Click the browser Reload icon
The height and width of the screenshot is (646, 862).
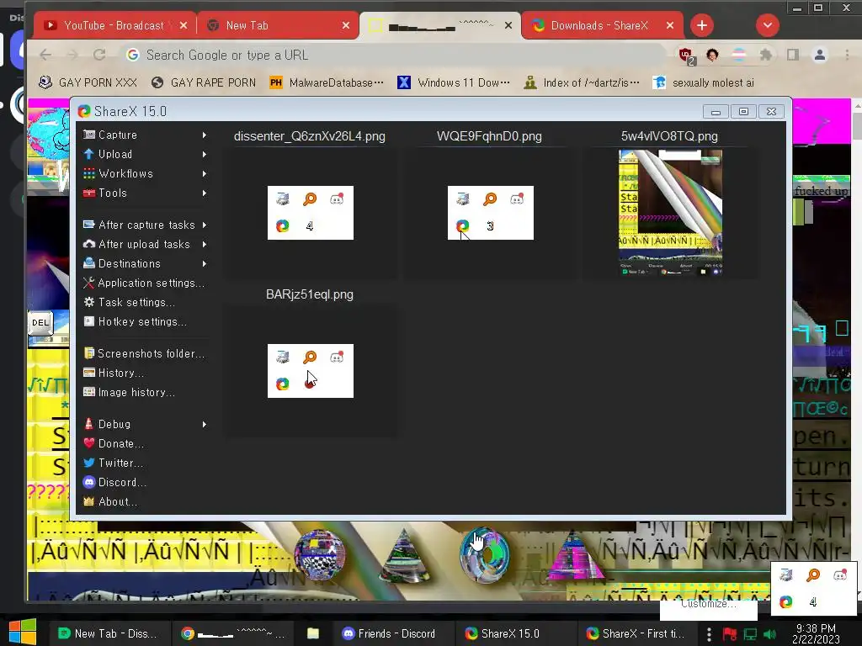[x=99, y=55]
